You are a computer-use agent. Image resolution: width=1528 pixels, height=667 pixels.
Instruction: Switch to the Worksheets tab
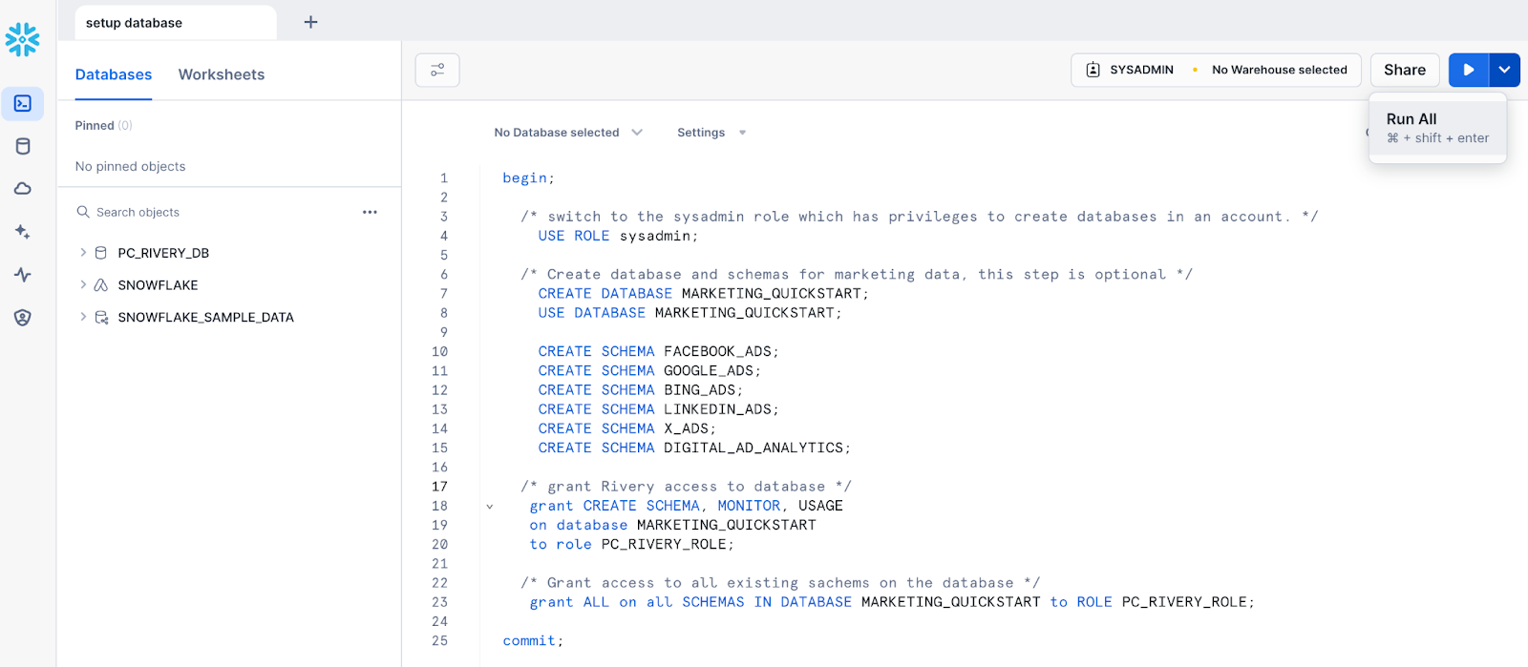tap(222, 74)
